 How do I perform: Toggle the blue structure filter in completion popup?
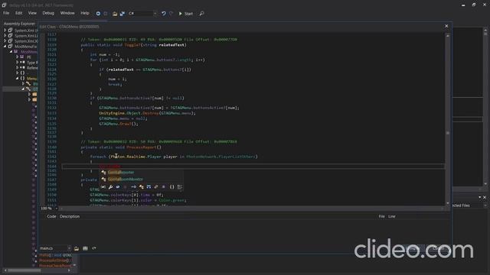tap(149, 186)
